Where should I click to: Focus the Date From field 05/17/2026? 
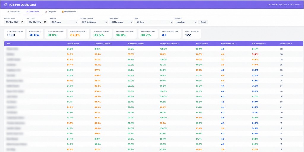click(15, 22)
